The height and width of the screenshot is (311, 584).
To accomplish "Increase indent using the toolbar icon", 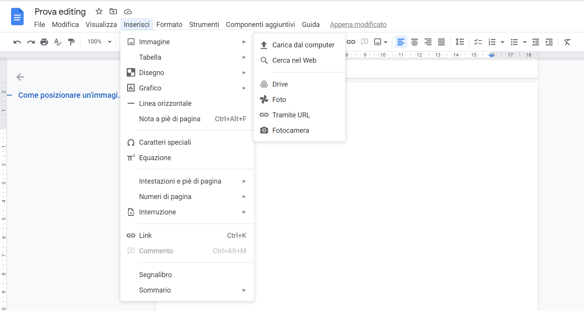I will [549, 42].
